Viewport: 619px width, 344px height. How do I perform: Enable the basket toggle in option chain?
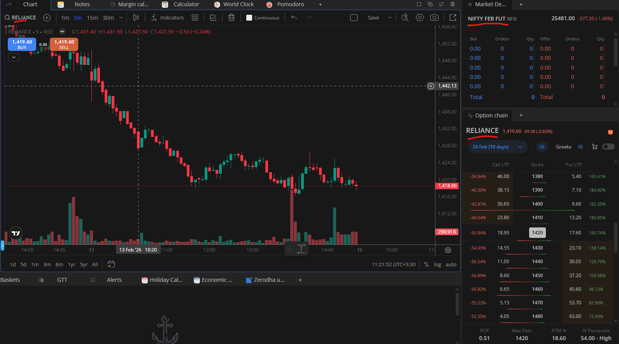click(608, 147)
